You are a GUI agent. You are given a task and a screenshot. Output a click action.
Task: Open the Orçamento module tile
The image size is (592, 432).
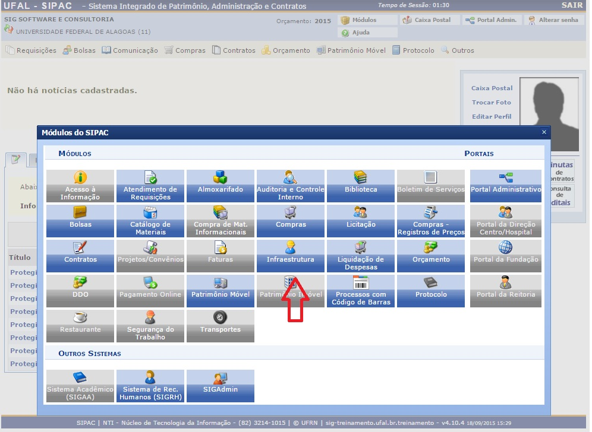(x=431, y=256)
